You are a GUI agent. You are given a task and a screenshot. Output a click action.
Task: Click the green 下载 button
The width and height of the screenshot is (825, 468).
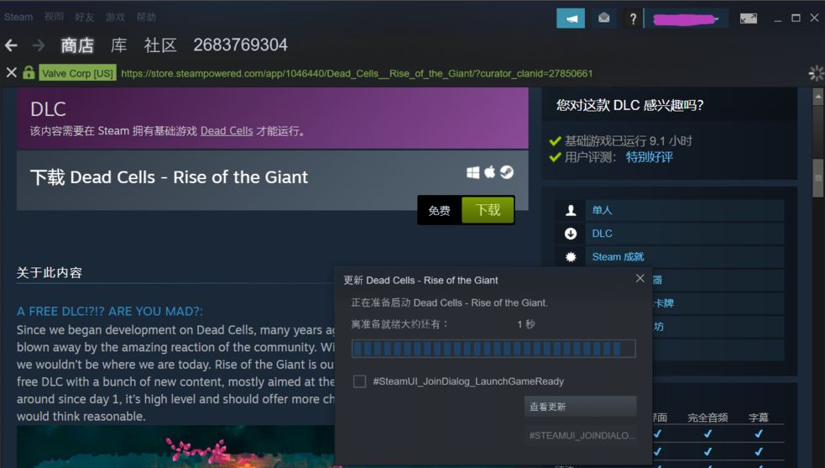coord(488,210)
